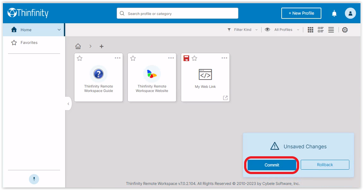Select Home in the sidebar
The height and width of the screenshot is (190, 363).
[34, 30]
